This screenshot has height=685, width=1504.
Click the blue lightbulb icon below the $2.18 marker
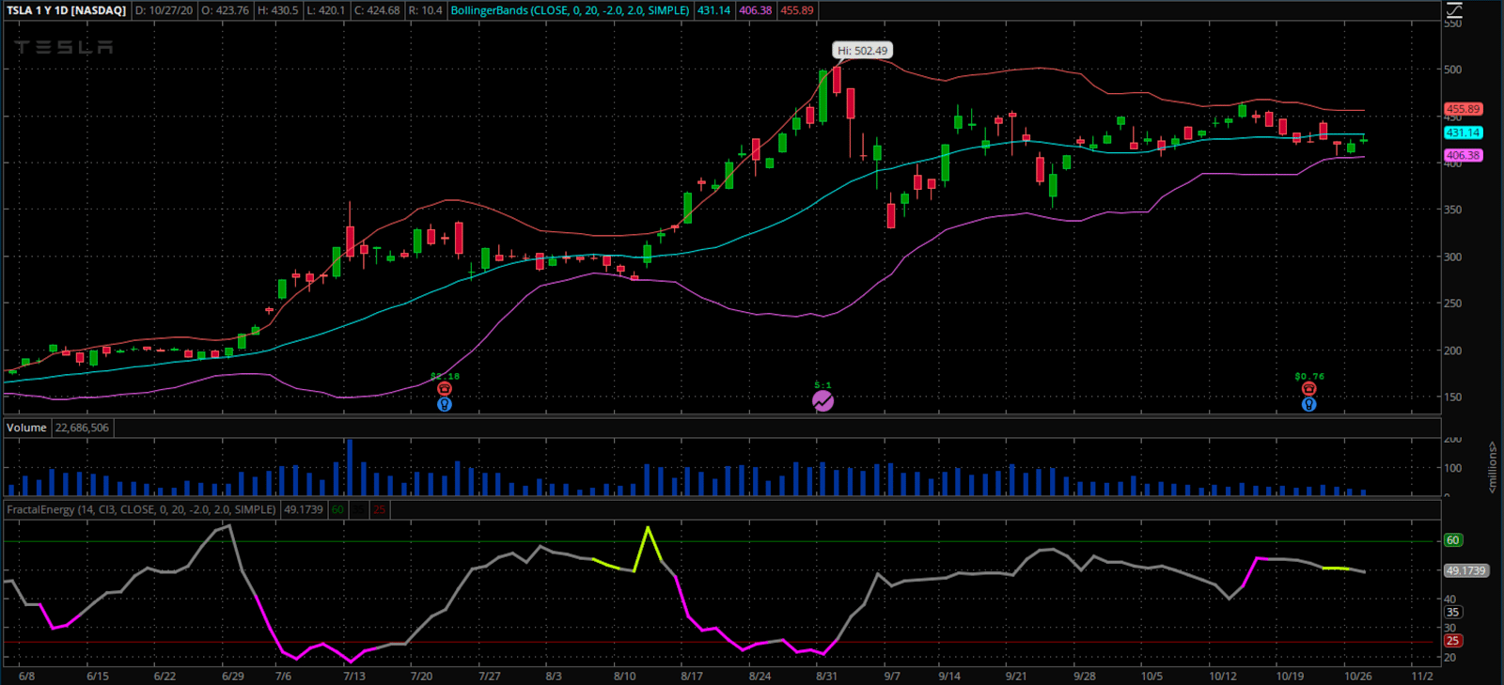[445, 404]
